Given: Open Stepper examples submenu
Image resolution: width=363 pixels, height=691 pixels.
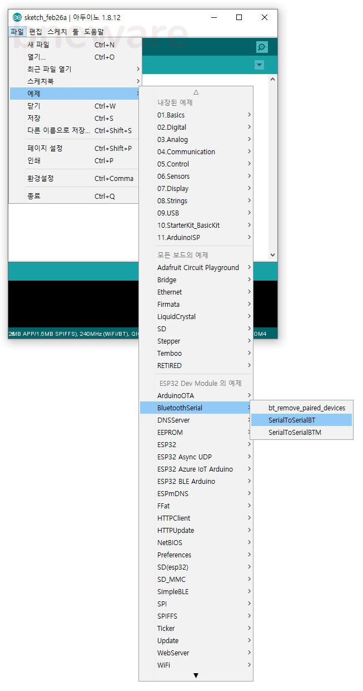Looking at the screenshot, I should click(x=196, y=341).
